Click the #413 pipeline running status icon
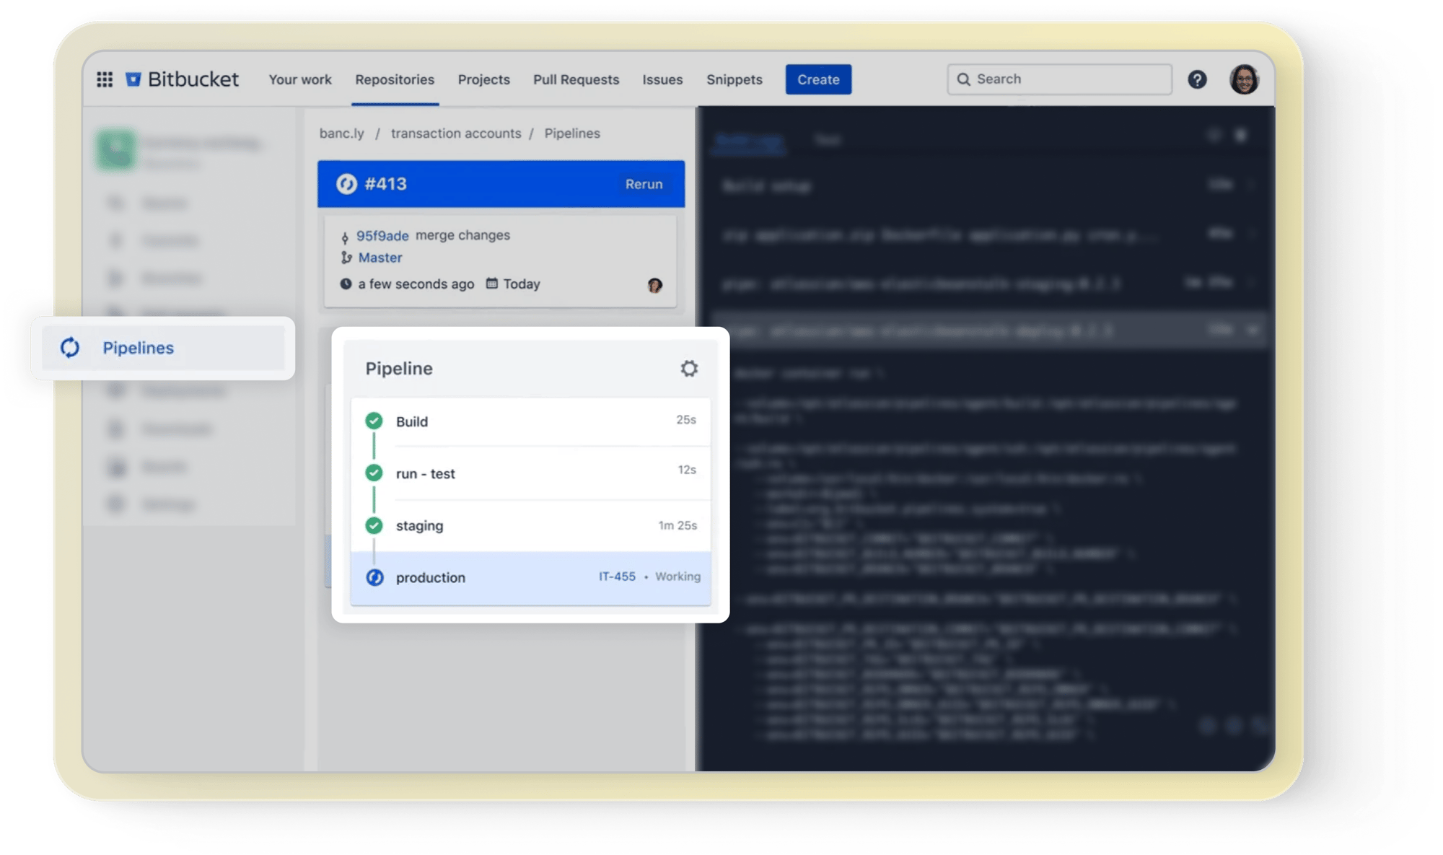The height and width of the screenshot is (855, 1443). pyautogui.click(x=346, y=184)
